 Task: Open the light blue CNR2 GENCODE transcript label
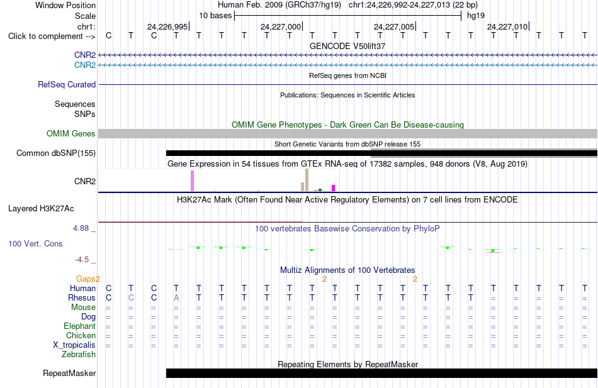click(x=85, y=65)
